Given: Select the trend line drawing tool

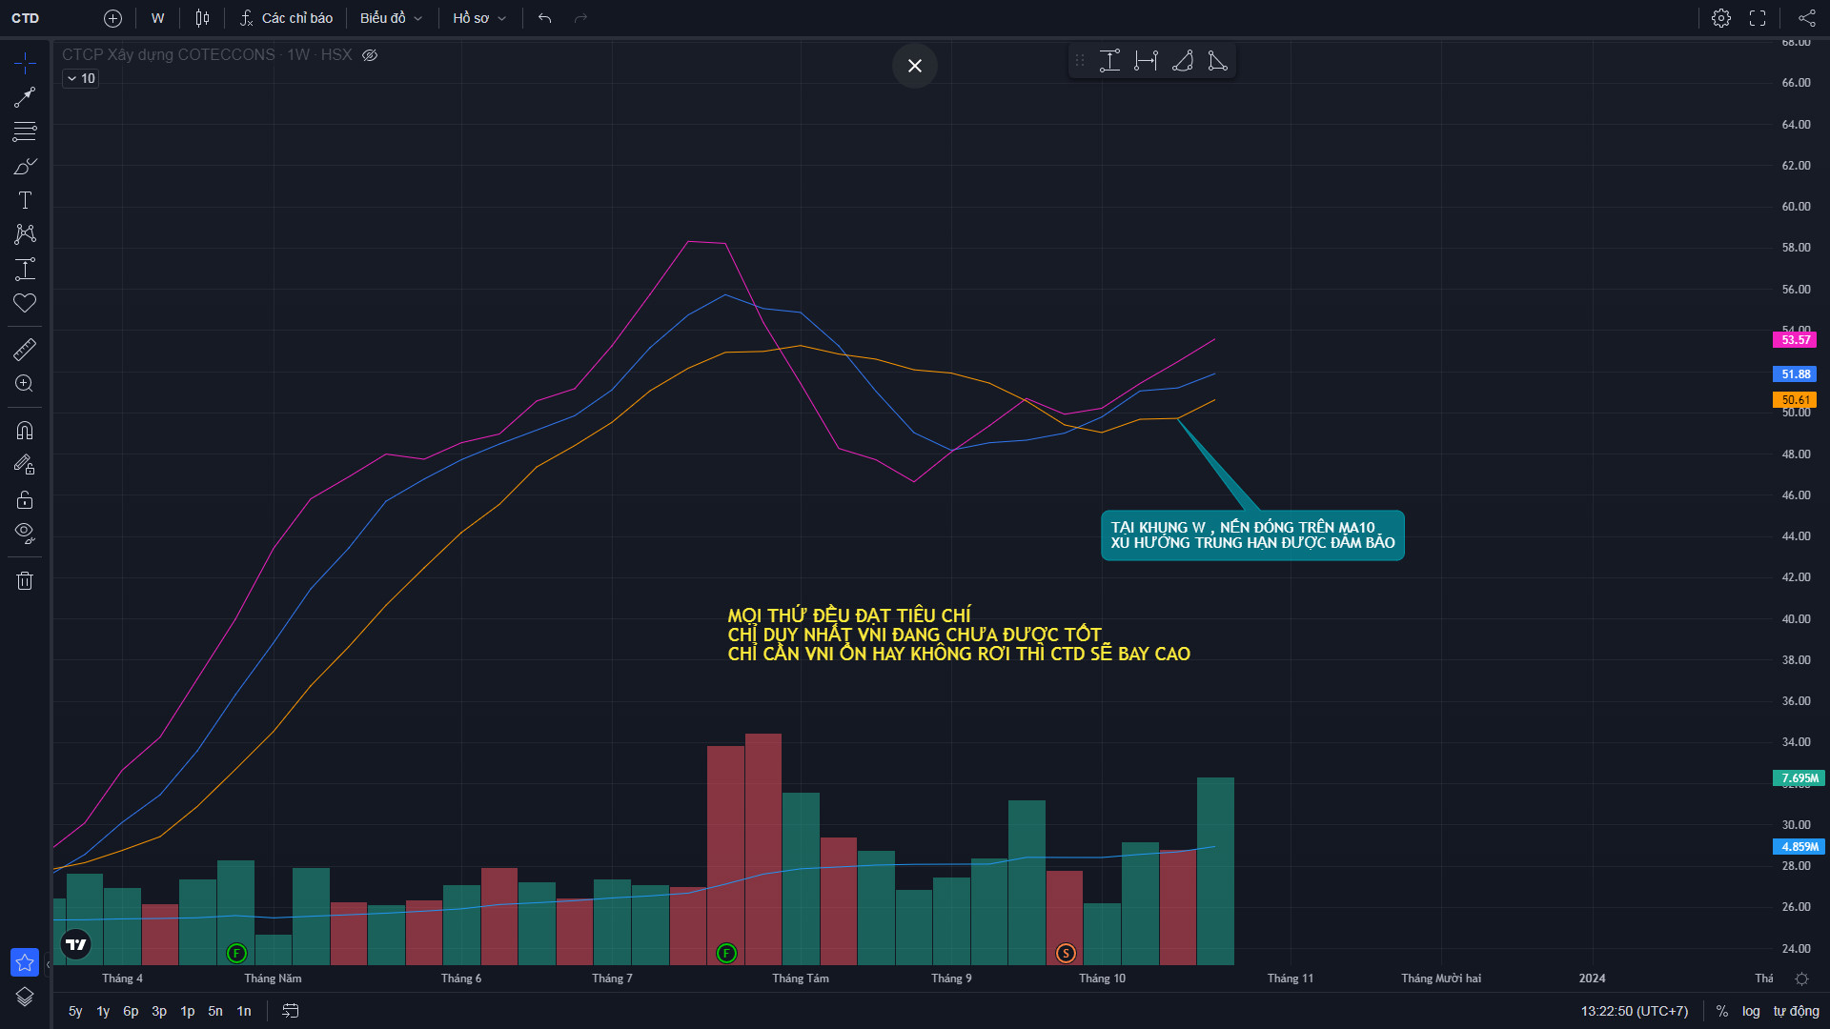Looking at the screenshot, I should pos(25,97).
